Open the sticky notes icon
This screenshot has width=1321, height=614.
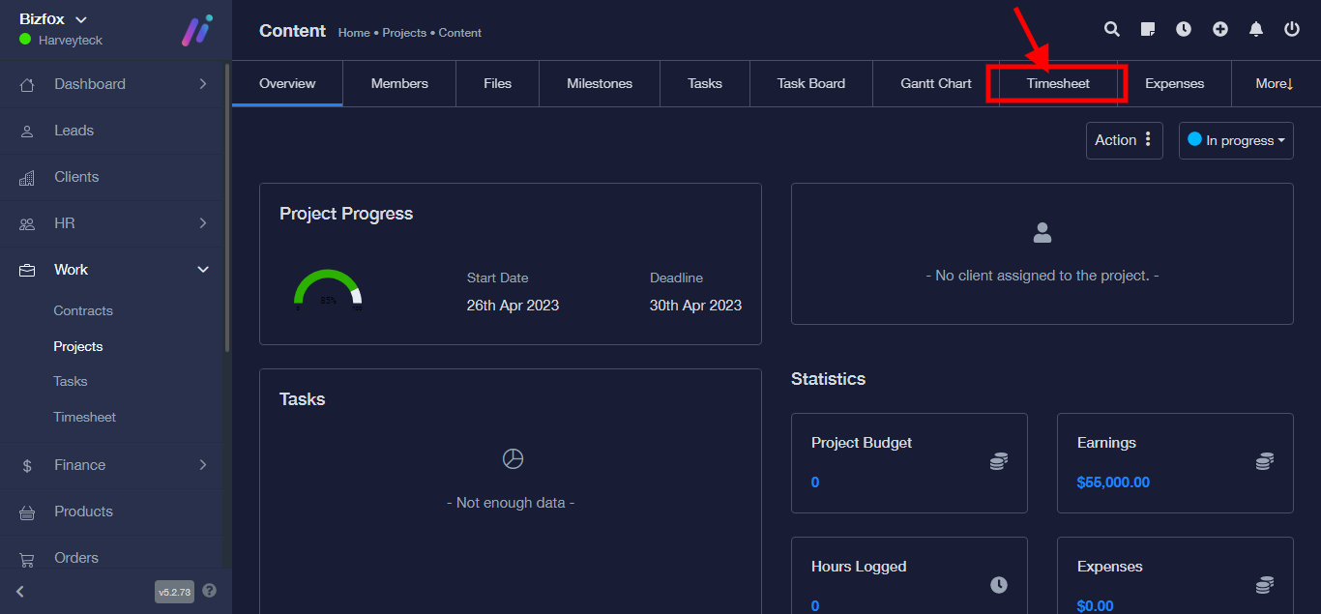(x=1148, y=30)
